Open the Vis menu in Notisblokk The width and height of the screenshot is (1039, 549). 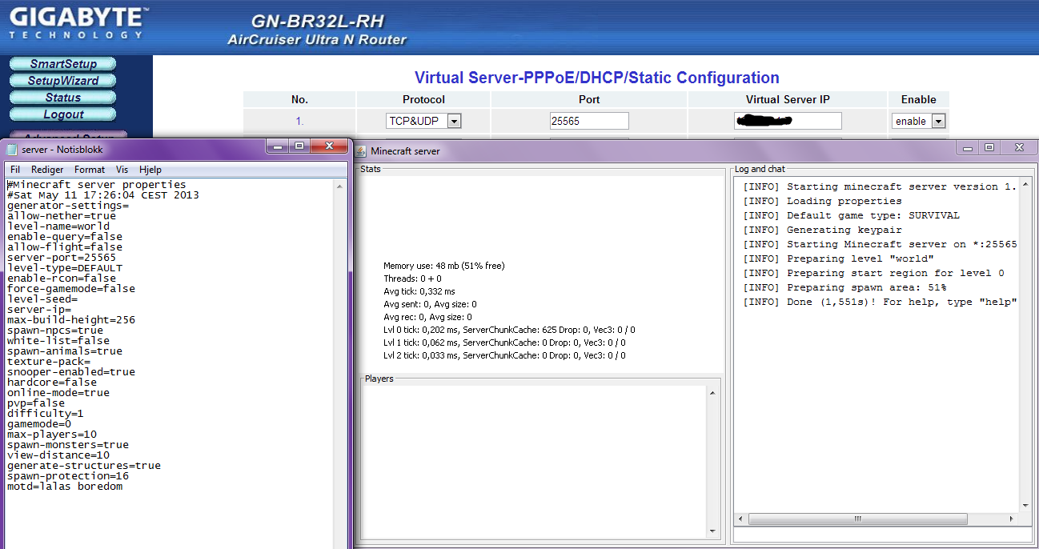(122, 170)
